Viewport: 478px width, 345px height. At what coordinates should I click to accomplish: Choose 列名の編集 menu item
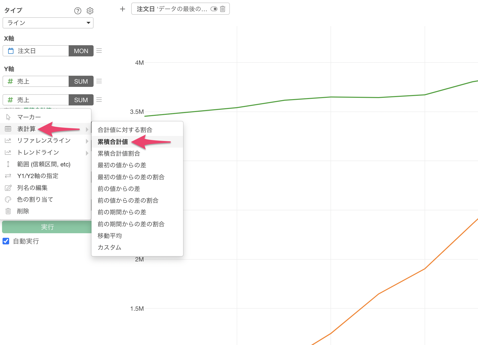click(x=46, y=188)
